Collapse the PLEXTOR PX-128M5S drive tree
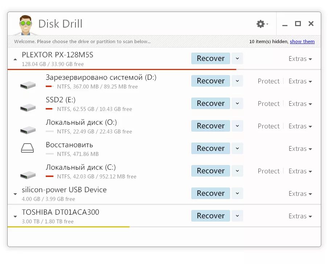The height and width of the screenshot is (264, 335). click(x=15, y=59)
